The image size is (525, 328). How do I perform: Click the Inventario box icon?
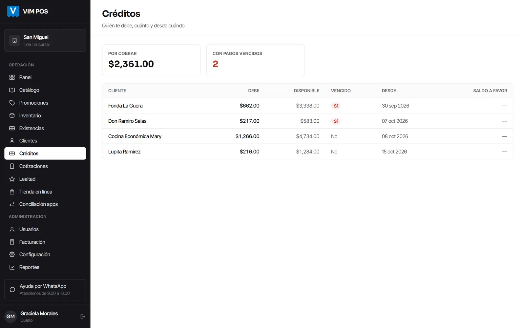point(12,115)
